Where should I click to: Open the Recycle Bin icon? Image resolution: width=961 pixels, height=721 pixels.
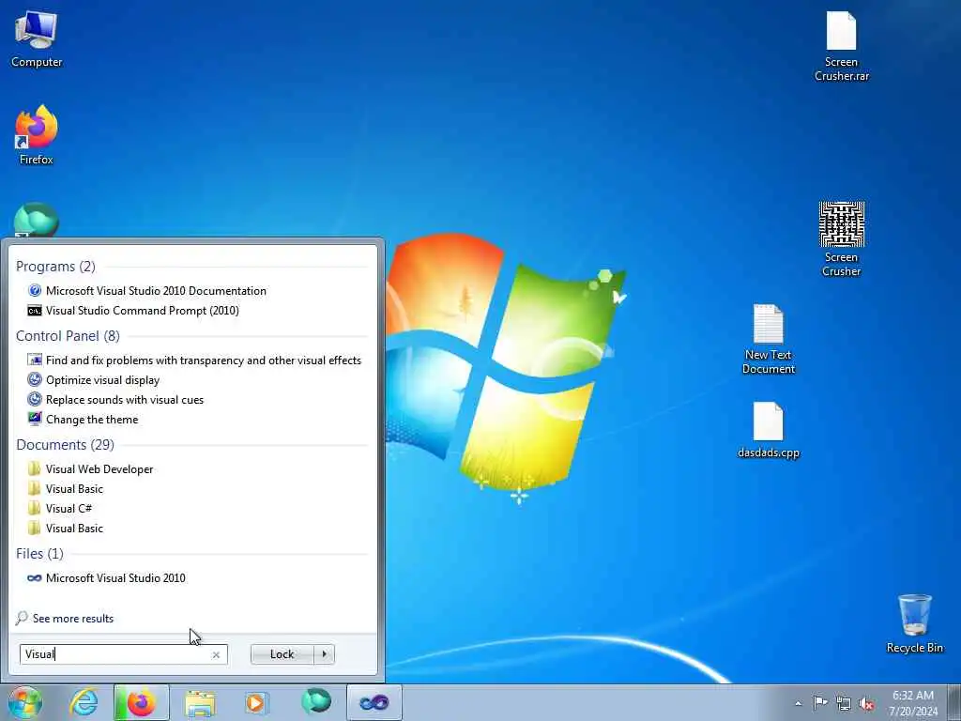[x=914, y=623]
